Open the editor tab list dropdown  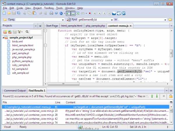click(x=171, y=26)
